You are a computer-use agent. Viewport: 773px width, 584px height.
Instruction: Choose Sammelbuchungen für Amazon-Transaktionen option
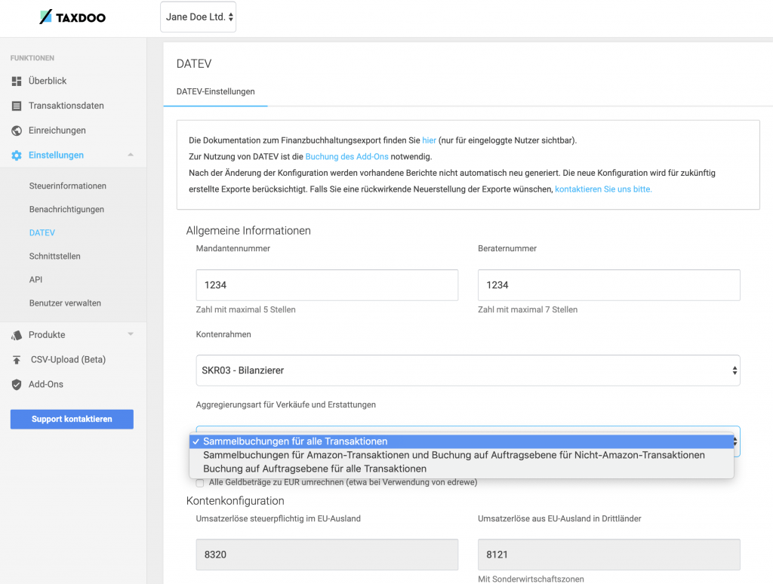coord(461,455)
